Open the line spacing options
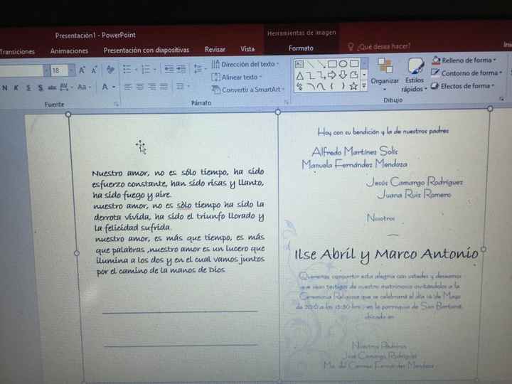 (198, 68)
